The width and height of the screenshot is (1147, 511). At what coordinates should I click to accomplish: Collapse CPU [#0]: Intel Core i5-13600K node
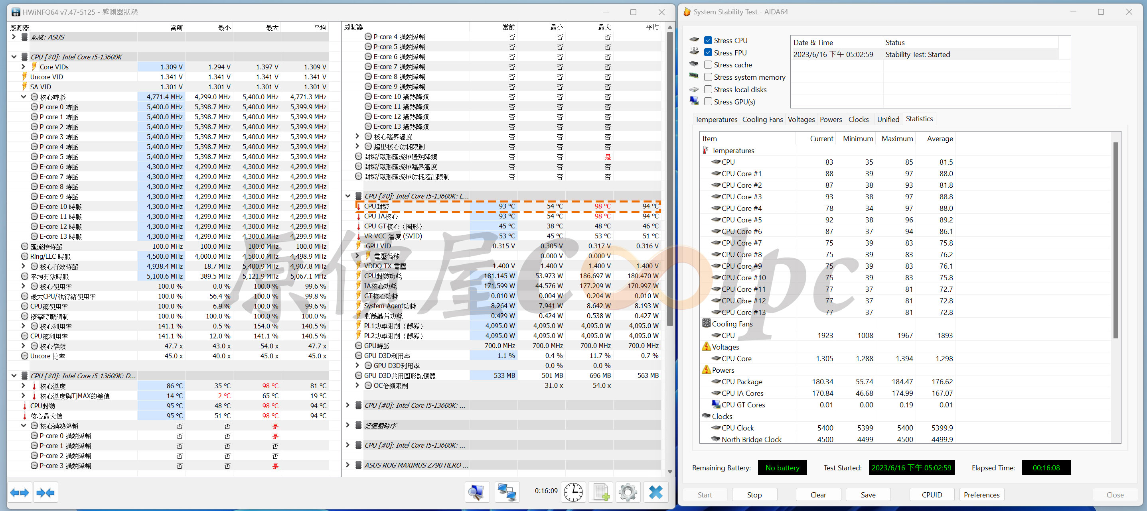click(14, 57)
